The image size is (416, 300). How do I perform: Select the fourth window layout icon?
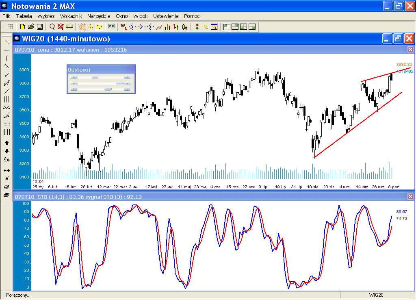click(252, 27)
